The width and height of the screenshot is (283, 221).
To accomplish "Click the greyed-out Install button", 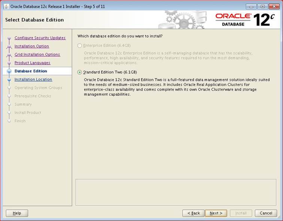I will pyautogui.click(x=241, y=213).
